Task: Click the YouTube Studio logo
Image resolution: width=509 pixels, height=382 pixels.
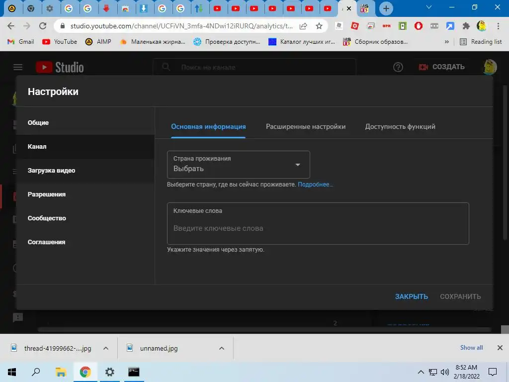Action: pos(60,67)
